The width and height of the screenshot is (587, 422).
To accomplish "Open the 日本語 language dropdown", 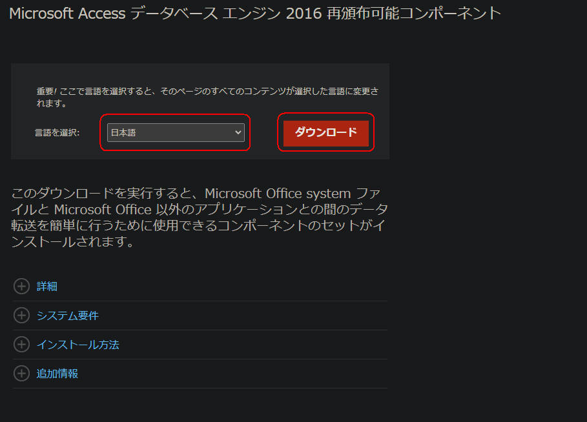I will [x=176, y=132].
